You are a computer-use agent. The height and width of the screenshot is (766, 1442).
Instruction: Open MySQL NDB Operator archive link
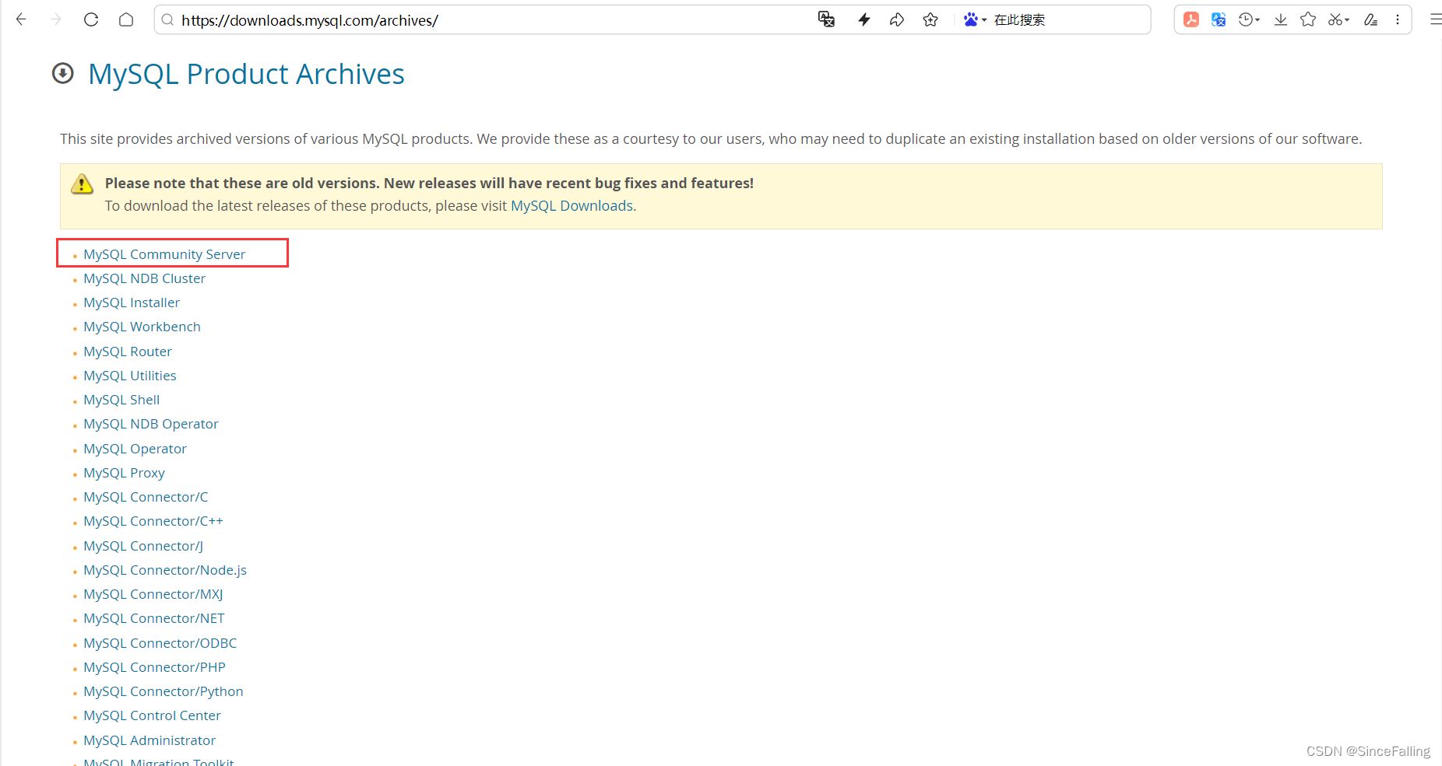[151, 424]
